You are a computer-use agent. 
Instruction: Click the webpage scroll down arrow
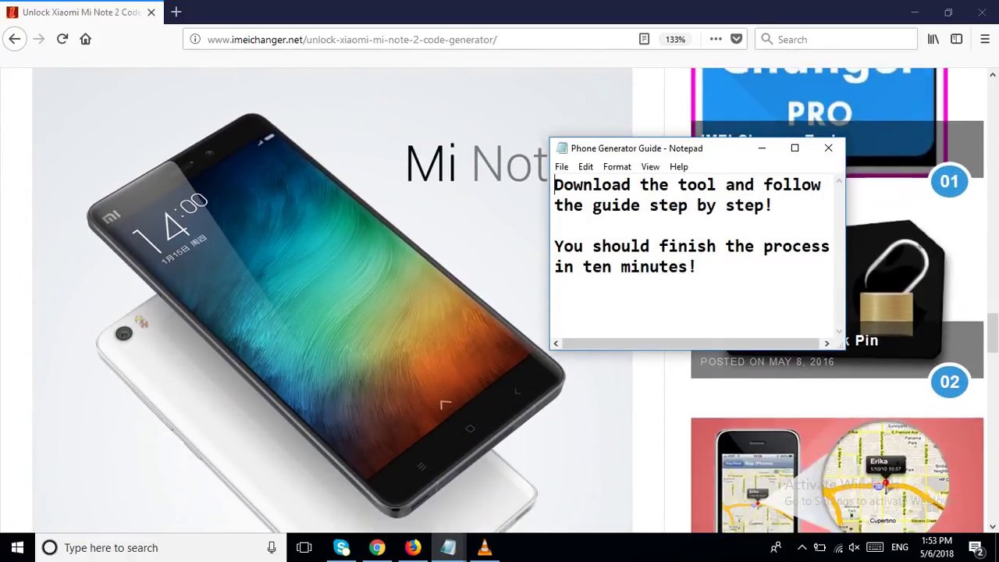click(x=992, y=525)
